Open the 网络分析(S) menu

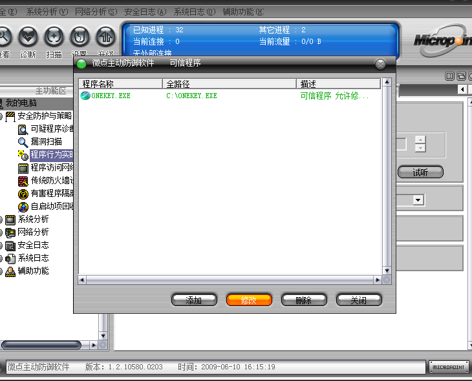(x=96, y=12)
